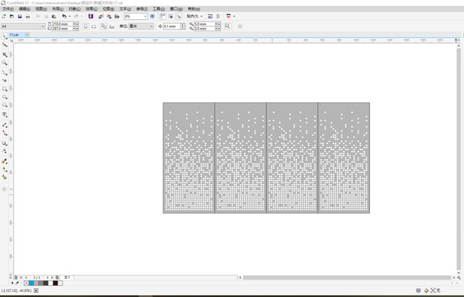464x297 pixels.
Task: Select the Ellipse tool in toolbox
Action: (x=4, y=97)
